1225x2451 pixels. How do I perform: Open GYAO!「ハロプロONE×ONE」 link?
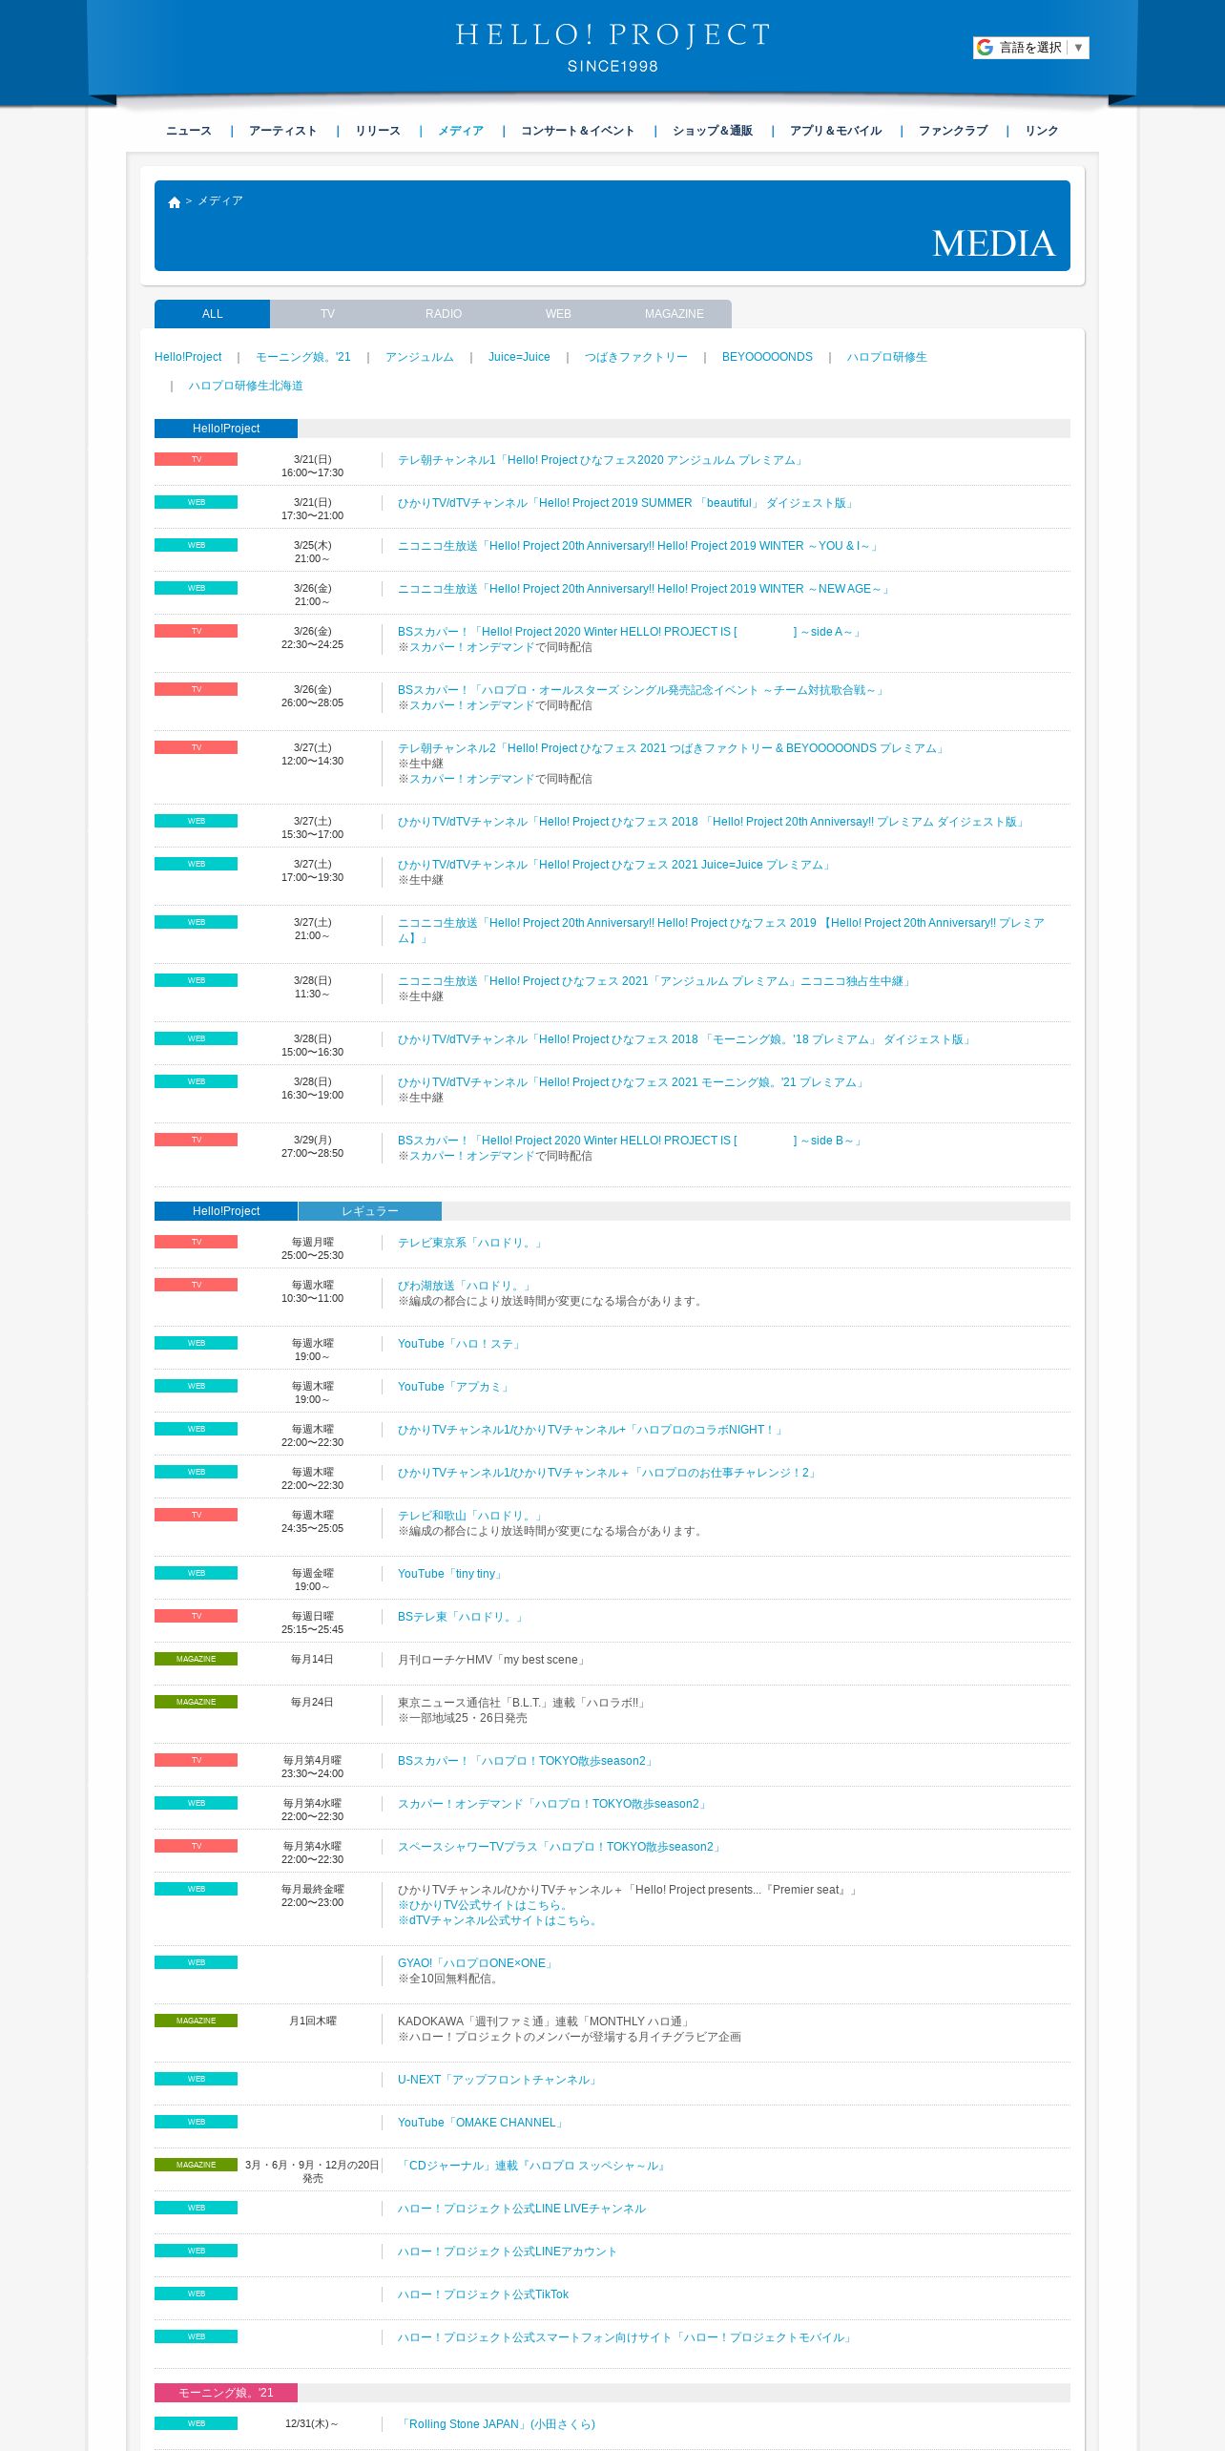pos(477,1963)
